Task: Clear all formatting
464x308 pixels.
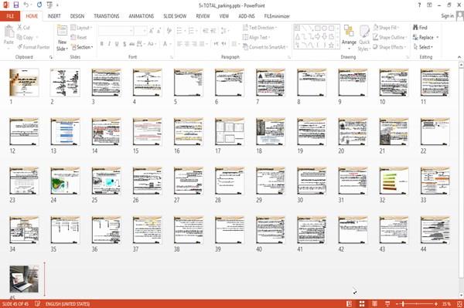Action: tap(169, 30)
